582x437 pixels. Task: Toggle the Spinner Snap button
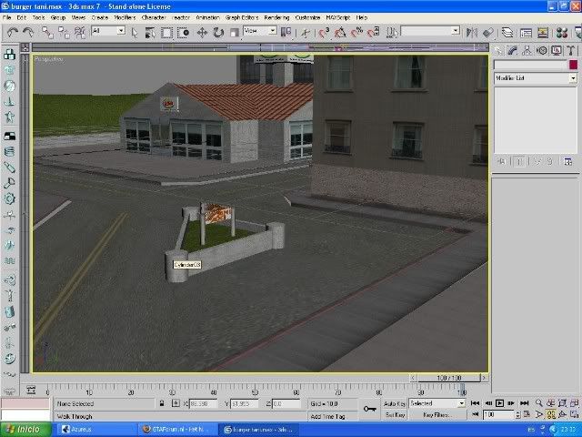coord(373,33)
